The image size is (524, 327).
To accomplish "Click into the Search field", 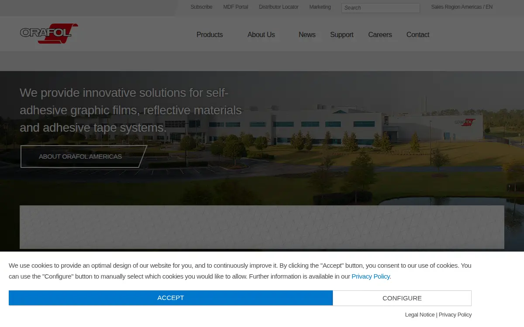I will (x=381, y=8).
